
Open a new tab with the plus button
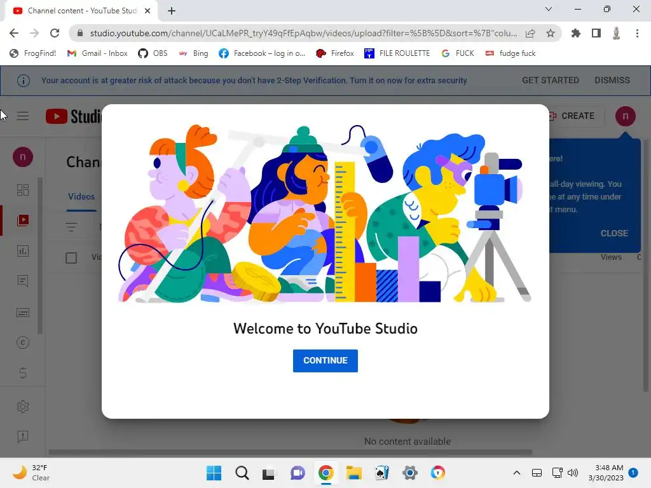point(172,11)
